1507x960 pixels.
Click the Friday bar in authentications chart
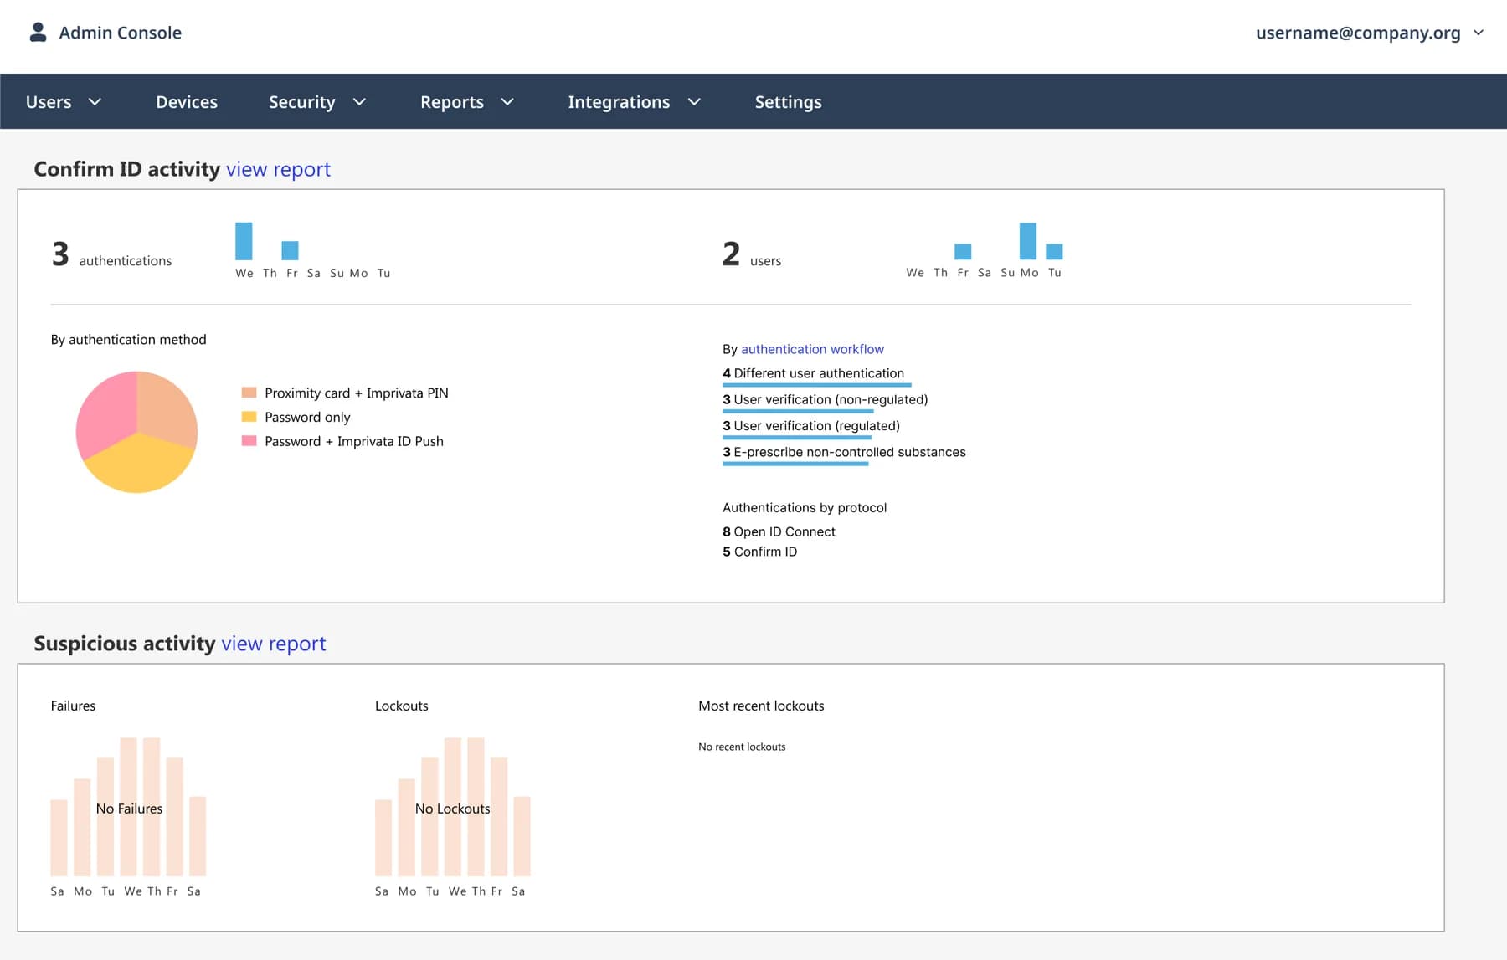290,250
